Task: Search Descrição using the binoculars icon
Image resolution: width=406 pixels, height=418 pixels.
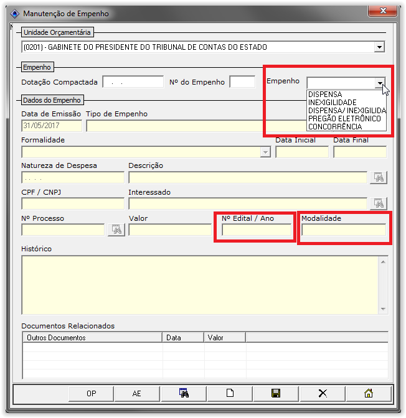Action: click(x=379, y=177)
